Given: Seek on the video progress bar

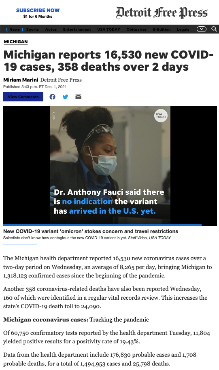Looking at the screenshot, I should click(110, 225).
